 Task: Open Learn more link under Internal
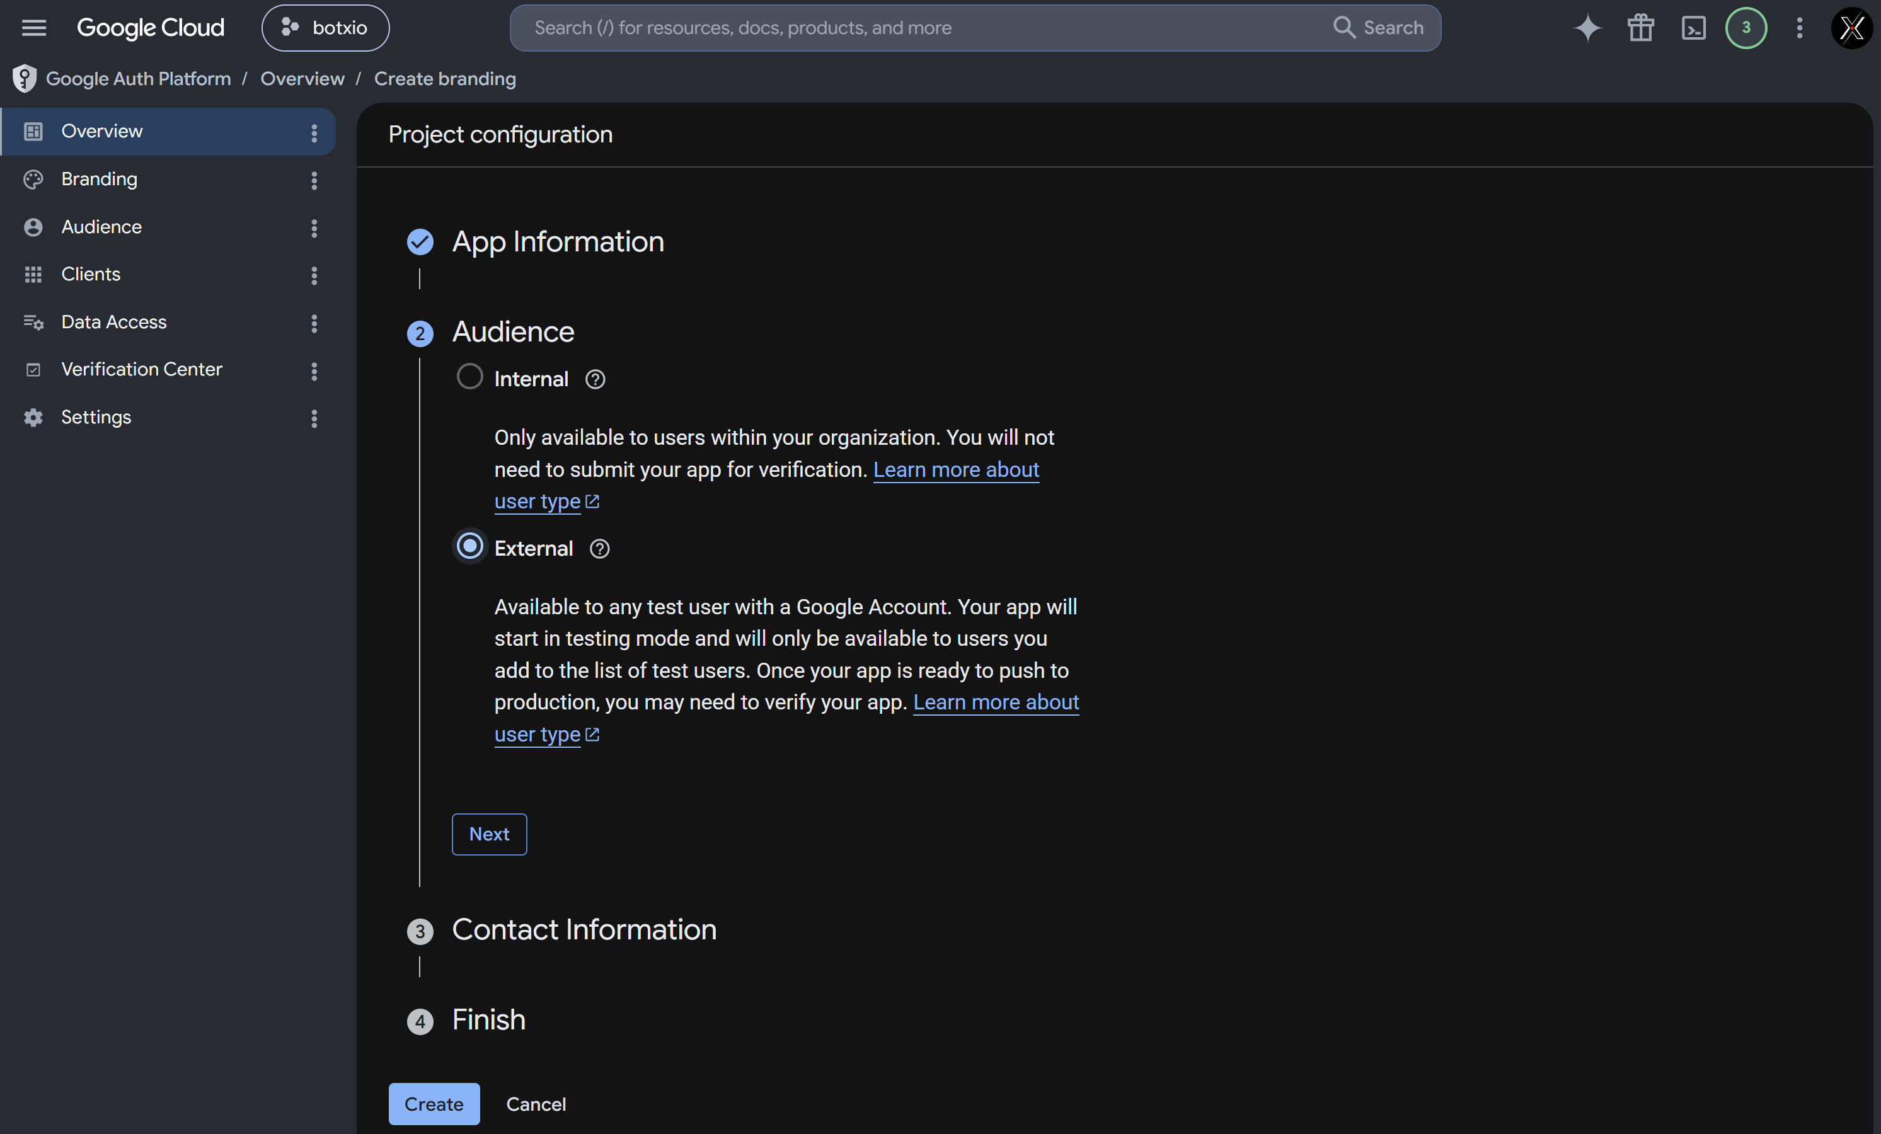tap(956, 470)
